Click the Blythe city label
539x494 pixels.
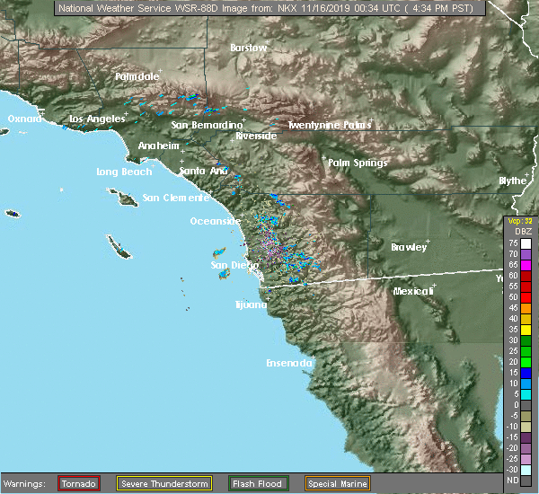[513, 181]
